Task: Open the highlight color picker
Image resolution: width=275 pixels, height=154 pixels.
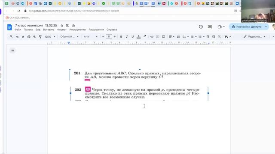Action: [145, 36]
